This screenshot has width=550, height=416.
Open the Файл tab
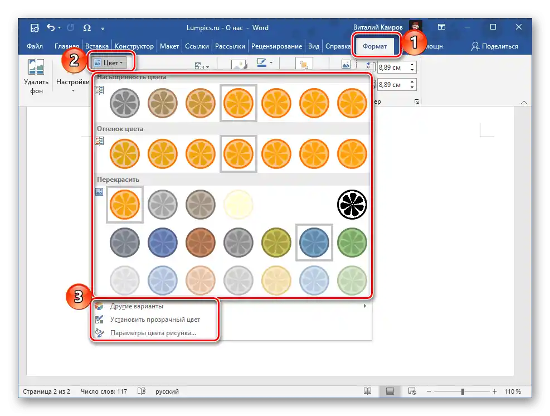[35, 46]
